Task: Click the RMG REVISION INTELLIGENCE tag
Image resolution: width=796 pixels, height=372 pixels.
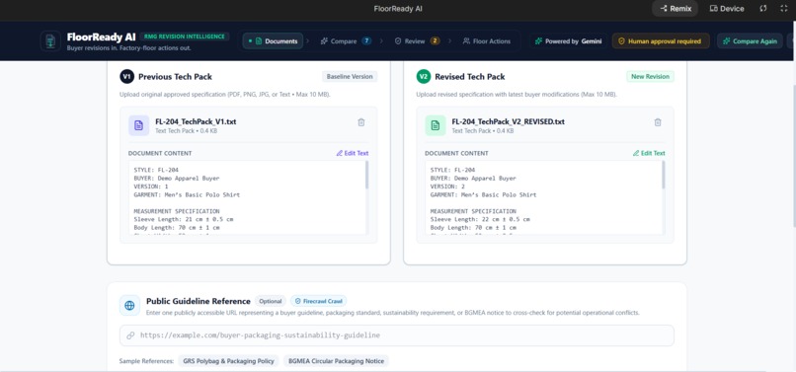Action: 185,37
